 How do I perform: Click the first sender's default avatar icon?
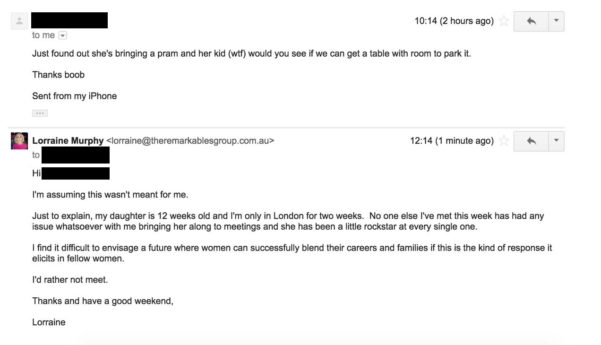coord(19,21)
